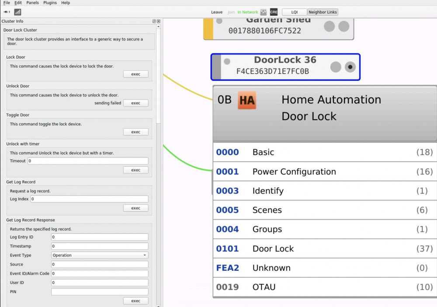Float the Cluster Info panel

tap(154, 21)
